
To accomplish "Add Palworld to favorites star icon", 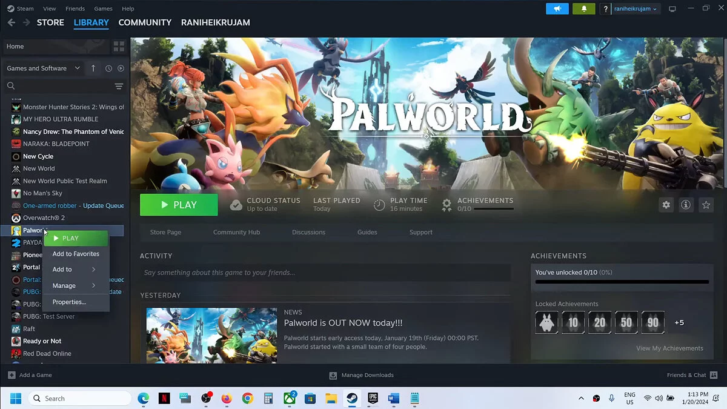I will (706, 205).
